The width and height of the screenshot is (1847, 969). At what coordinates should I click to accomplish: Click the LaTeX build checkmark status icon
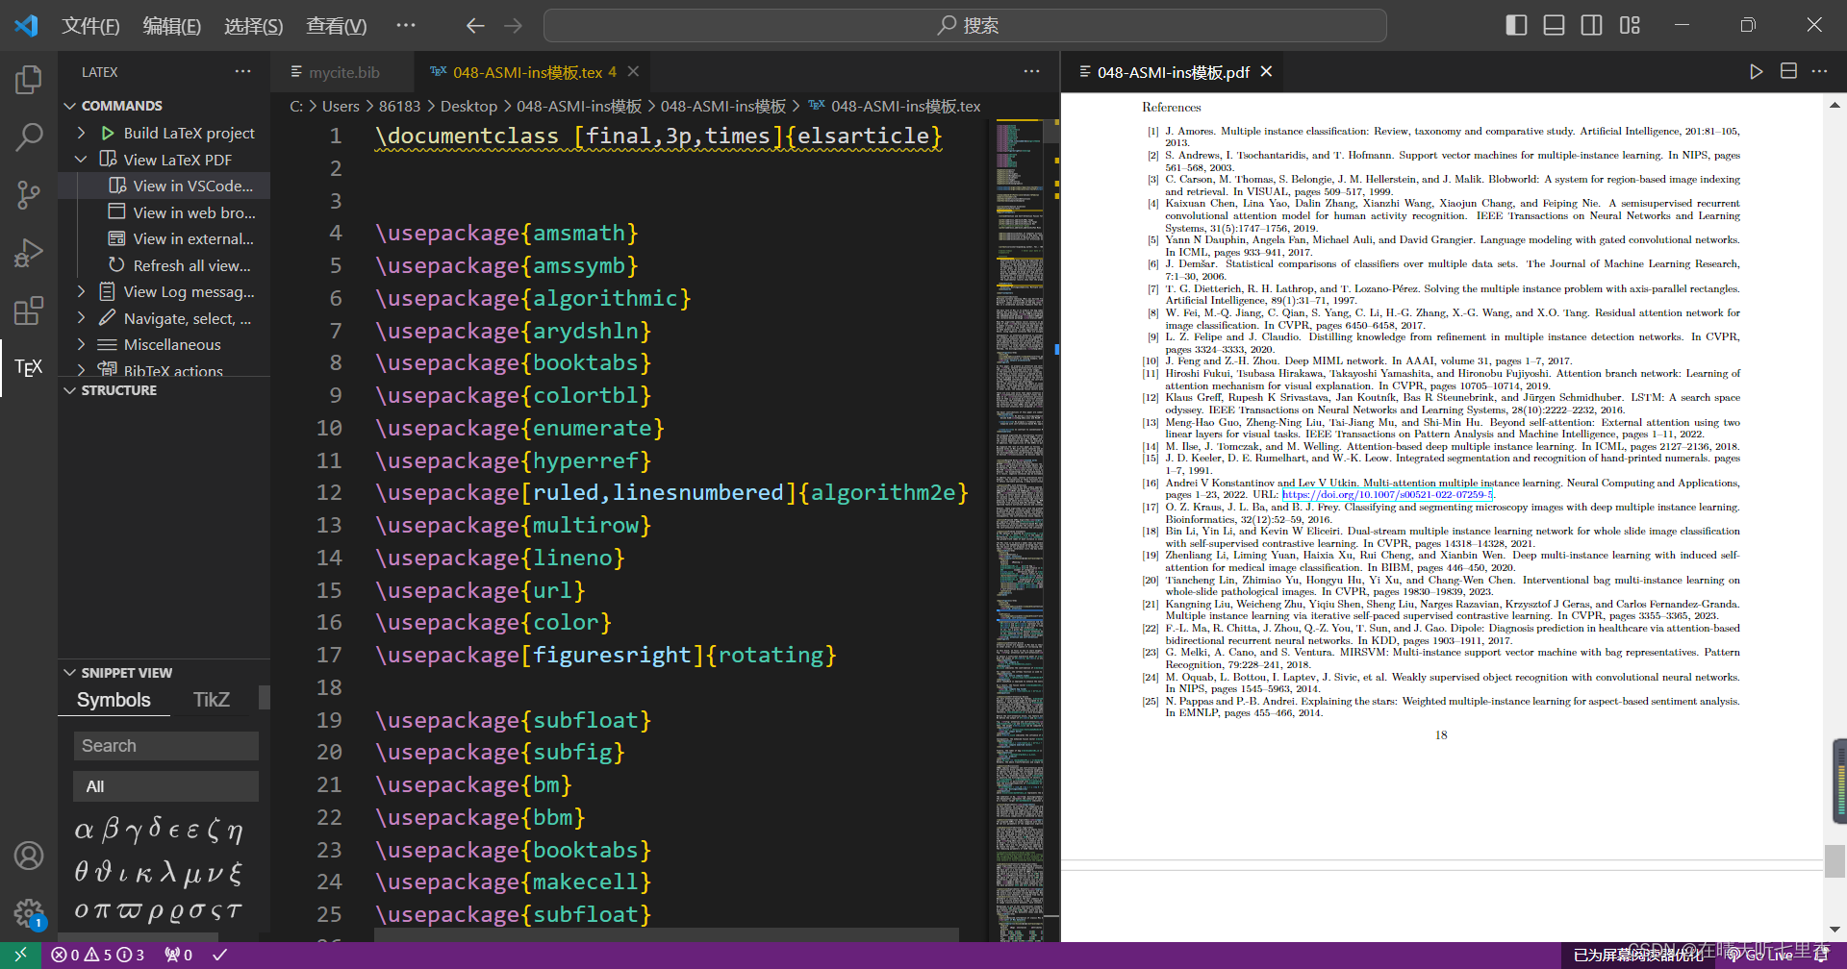pos(219,955)
